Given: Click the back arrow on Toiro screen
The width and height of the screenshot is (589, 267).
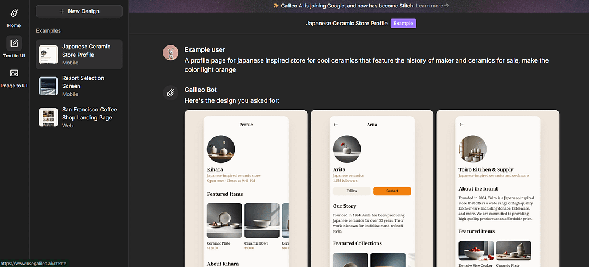Looking at the screenshot, I should [461, 125].
